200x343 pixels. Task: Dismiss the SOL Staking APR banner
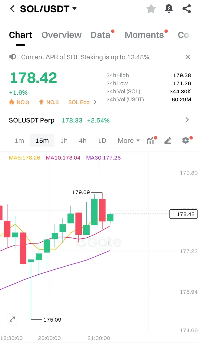pyautogui.click(x=188, y=57)
